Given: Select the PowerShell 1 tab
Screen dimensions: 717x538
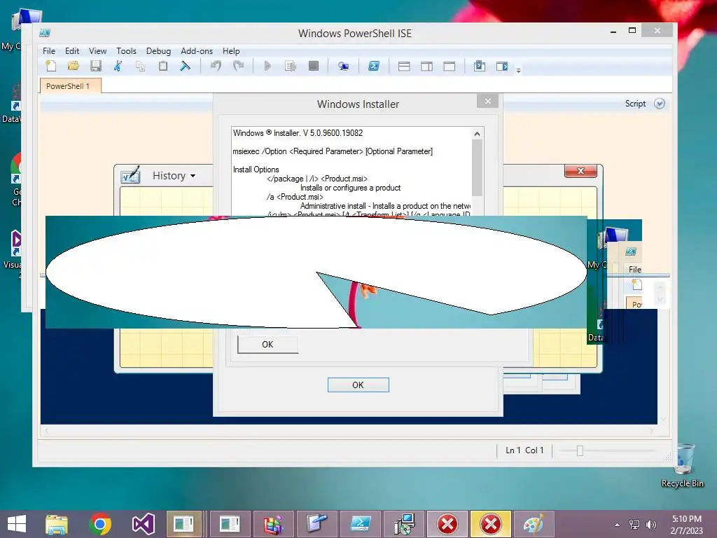Looking at the screenshot, I should tap(71, 86).
